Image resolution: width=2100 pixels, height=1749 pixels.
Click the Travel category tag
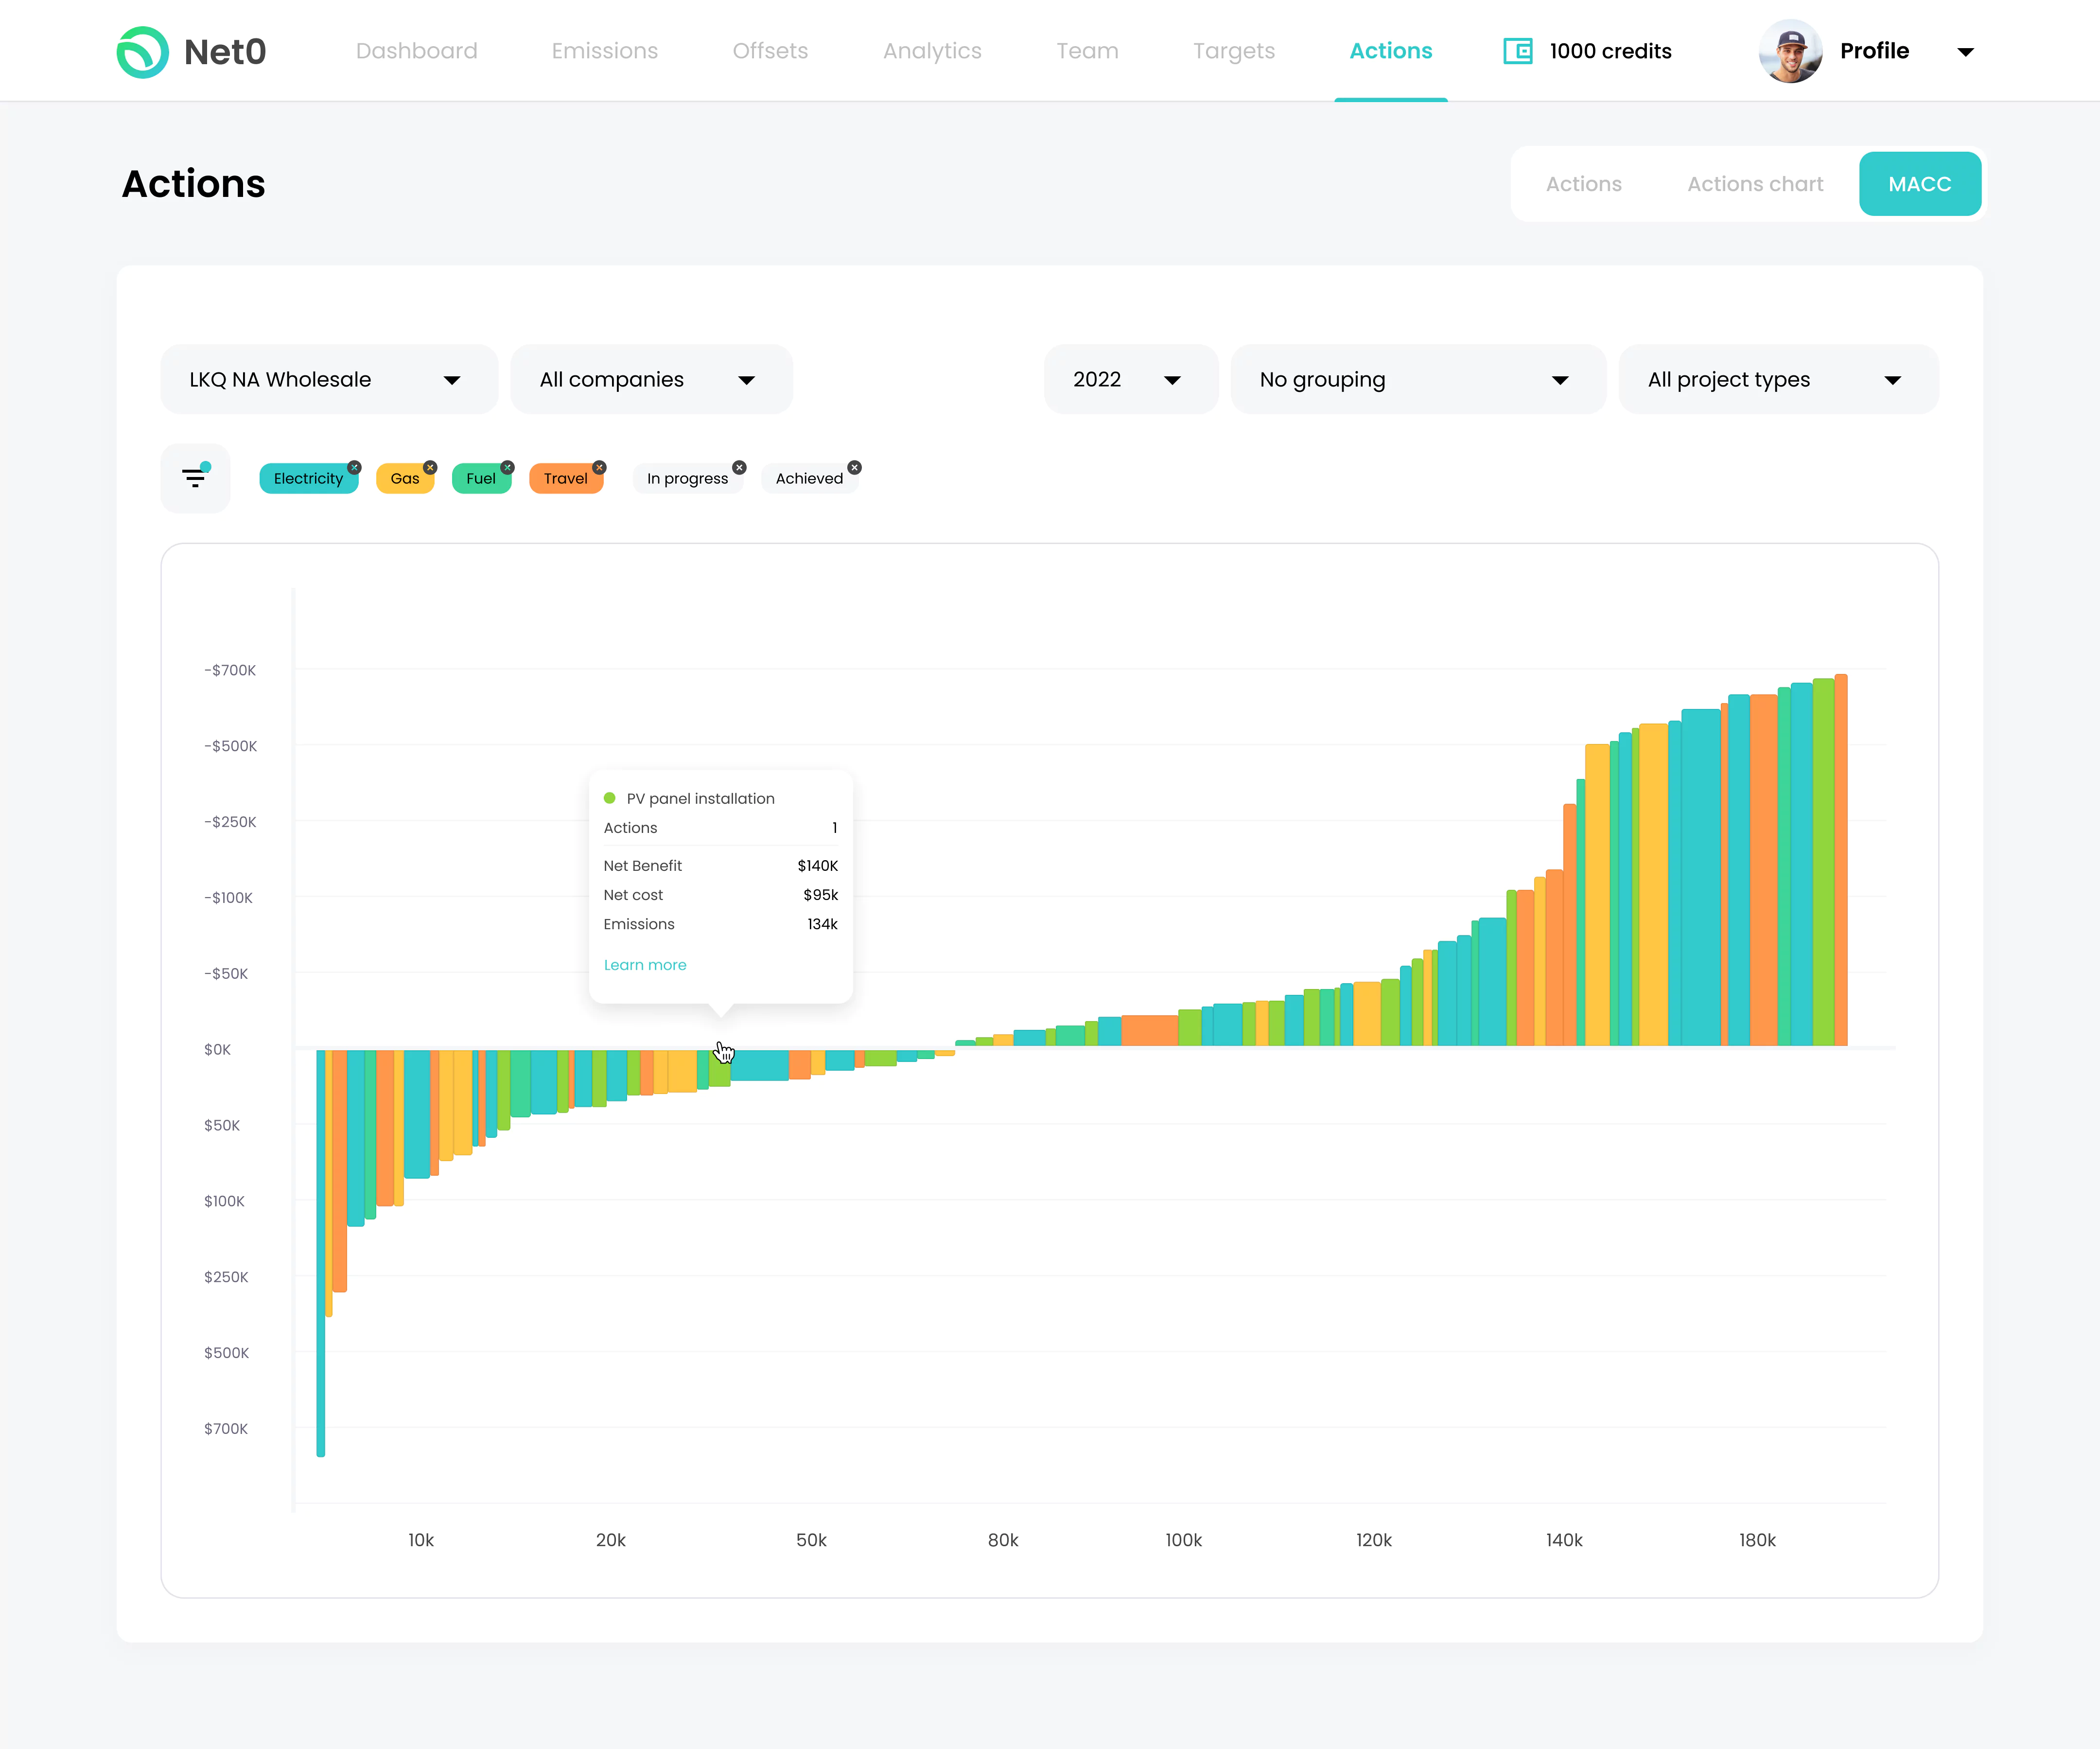(566, 479)
